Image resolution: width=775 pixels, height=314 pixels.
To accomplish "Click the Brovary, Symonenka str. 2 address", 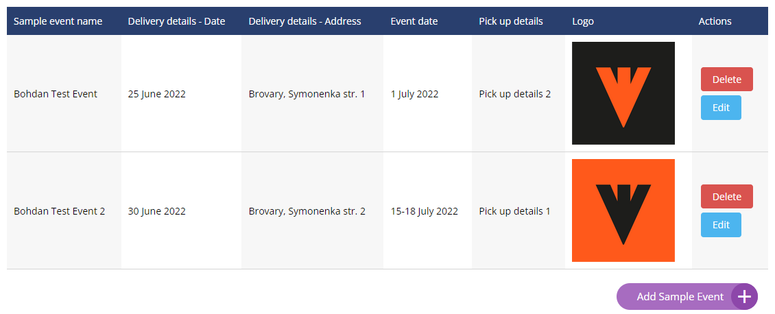I will 307,211.
